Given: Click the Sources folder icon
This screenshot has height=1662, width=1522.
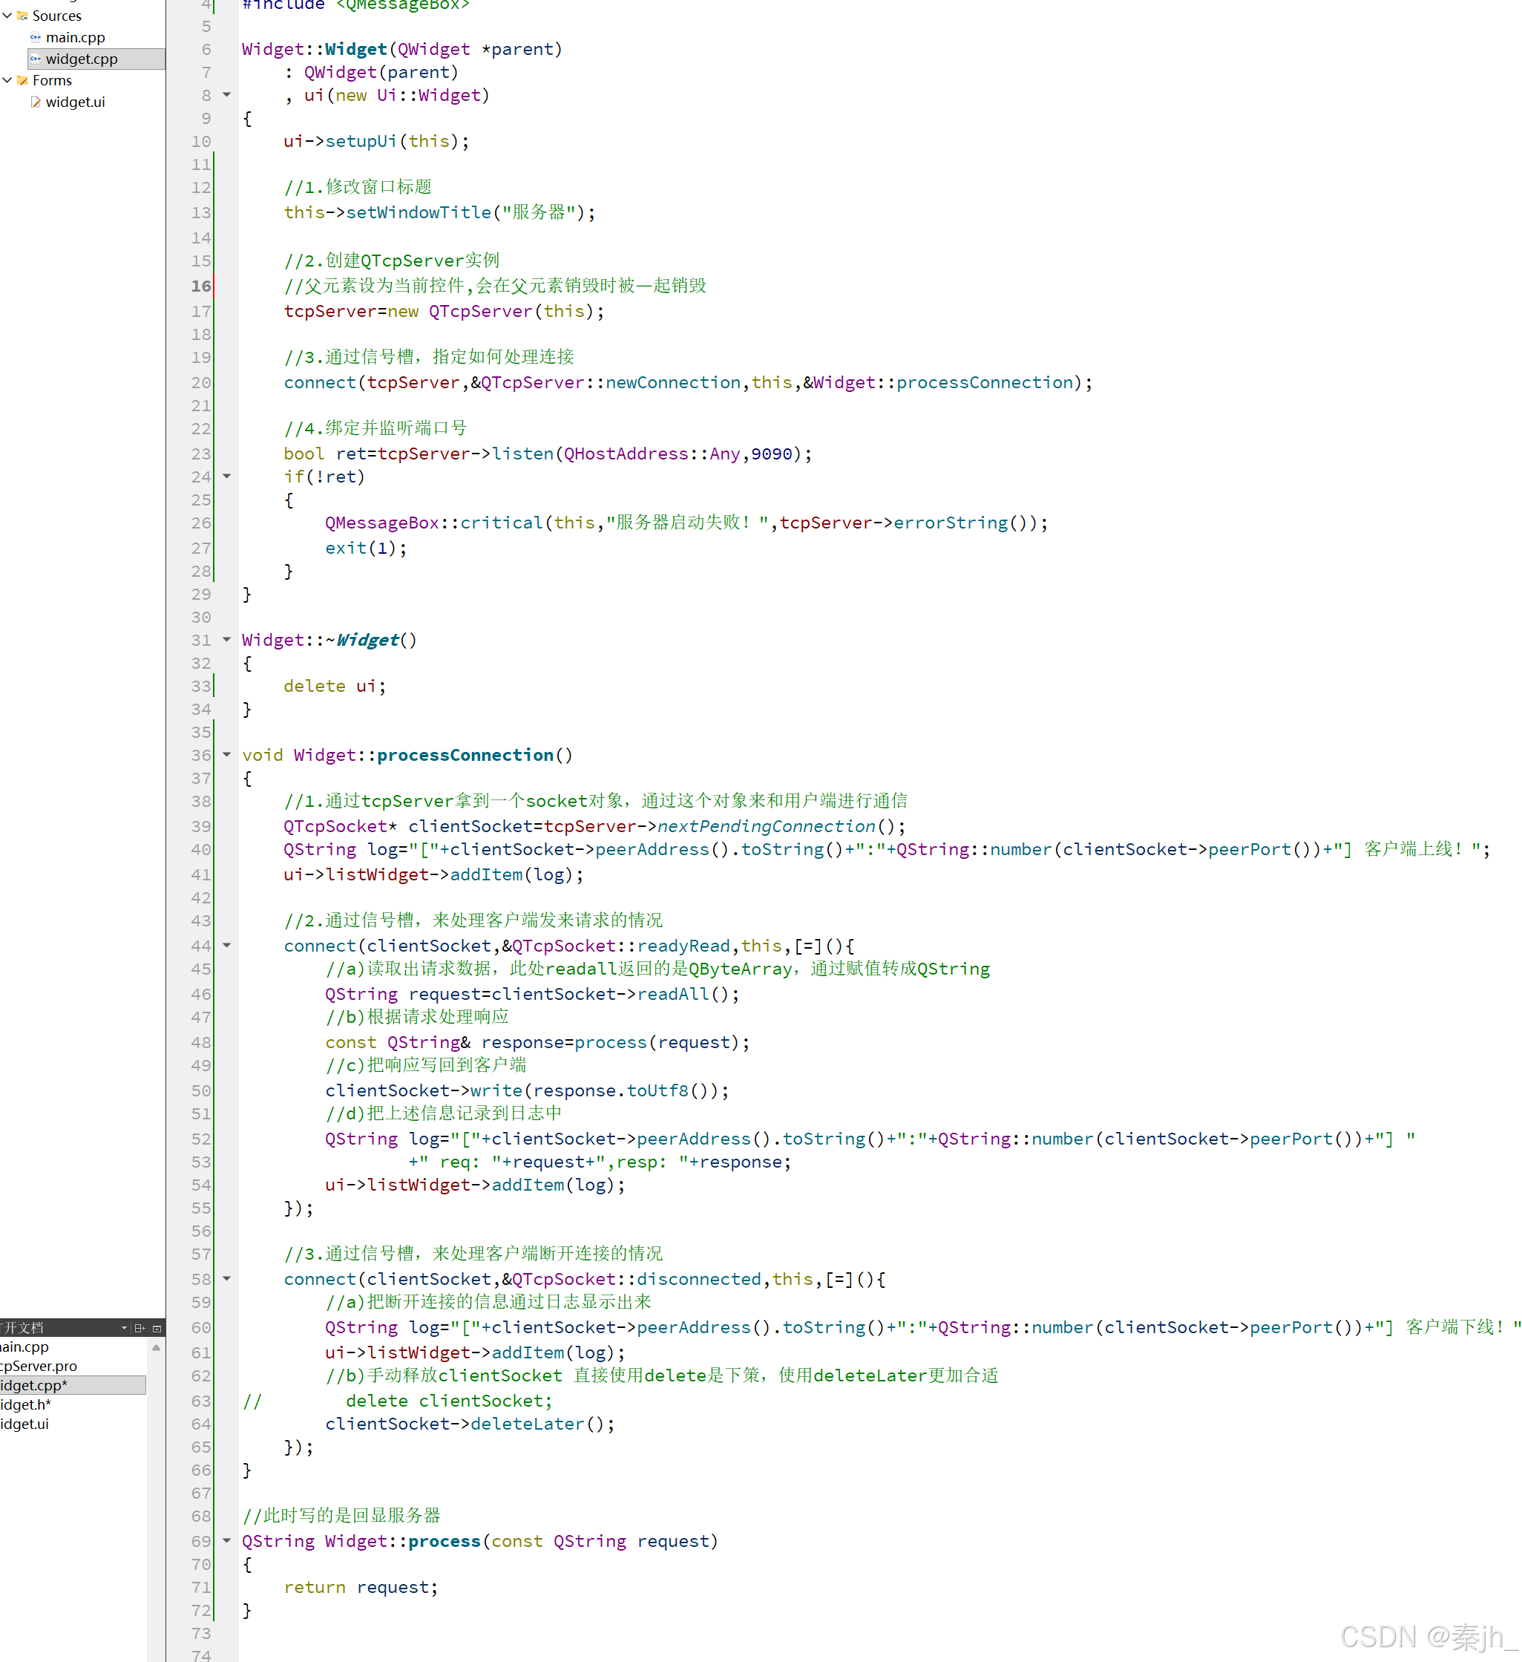Looking at the screenshot, I should 22,16.
